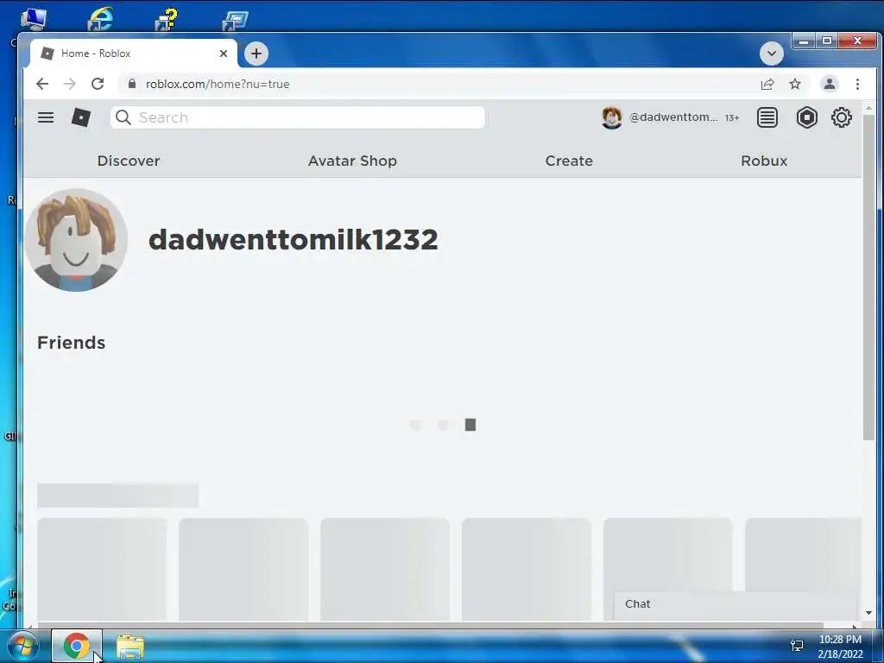Go back with the browser back arrow

point(42,84)
